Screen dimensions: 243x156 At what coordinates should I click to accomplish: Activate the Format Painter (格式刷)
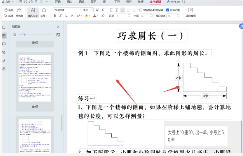(x=20, y=13)
